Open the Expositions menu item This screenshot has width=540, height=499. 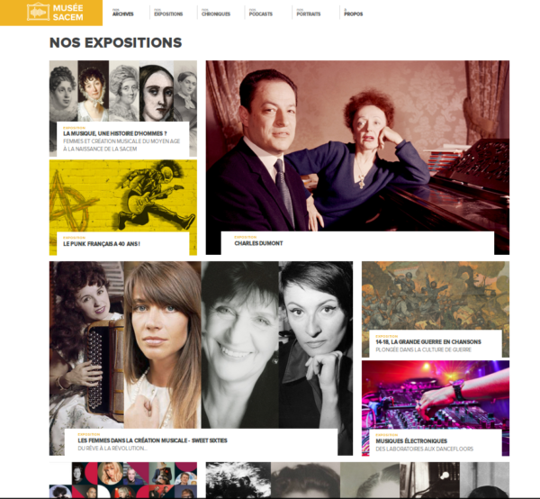coord(168,13)
